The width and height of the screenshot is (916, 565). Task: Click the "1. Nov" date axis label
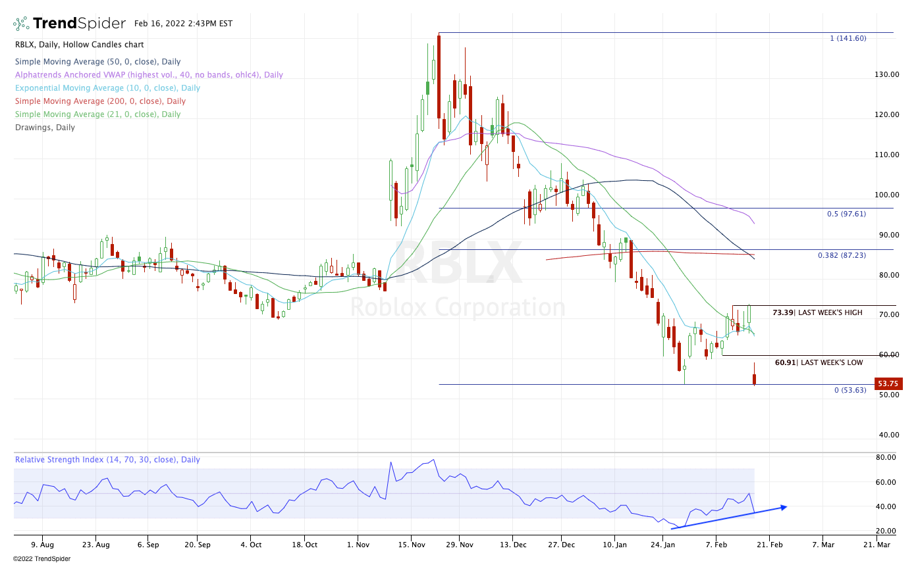click(x=358, y=545)
